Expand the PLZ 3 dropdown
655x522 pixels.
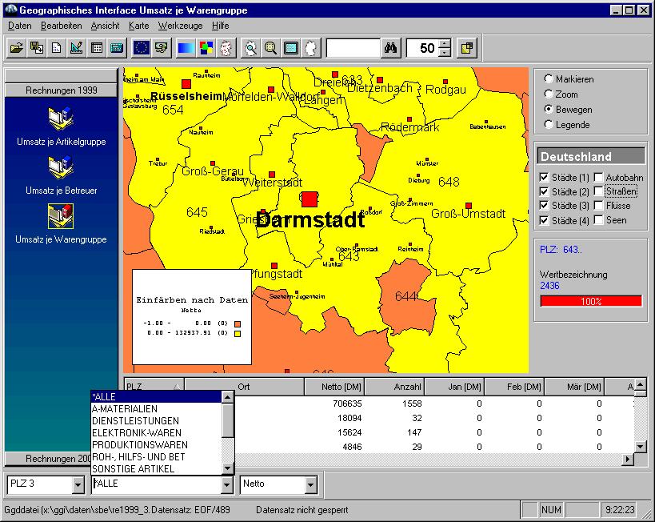tap(78, 484)
